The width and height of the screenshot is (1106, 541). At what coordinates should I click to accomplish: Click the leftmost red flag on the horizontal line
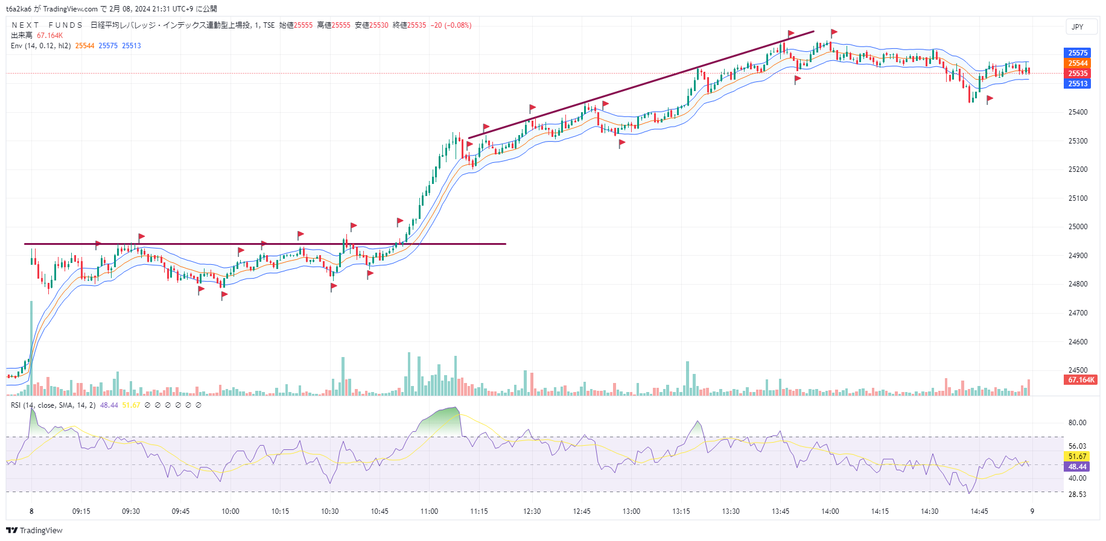point(98,244)
